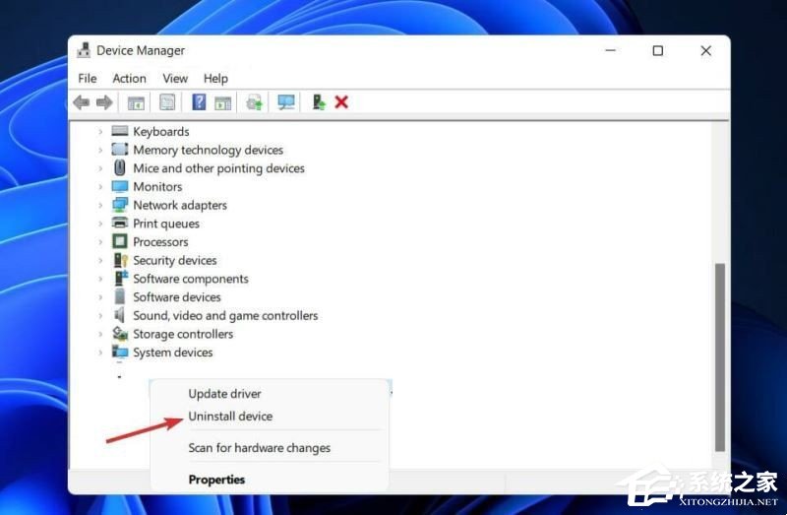Viewport: 787px width, 515px height.
Task: Click the Update device driver toolbar icon
Action: click(255, 102)
